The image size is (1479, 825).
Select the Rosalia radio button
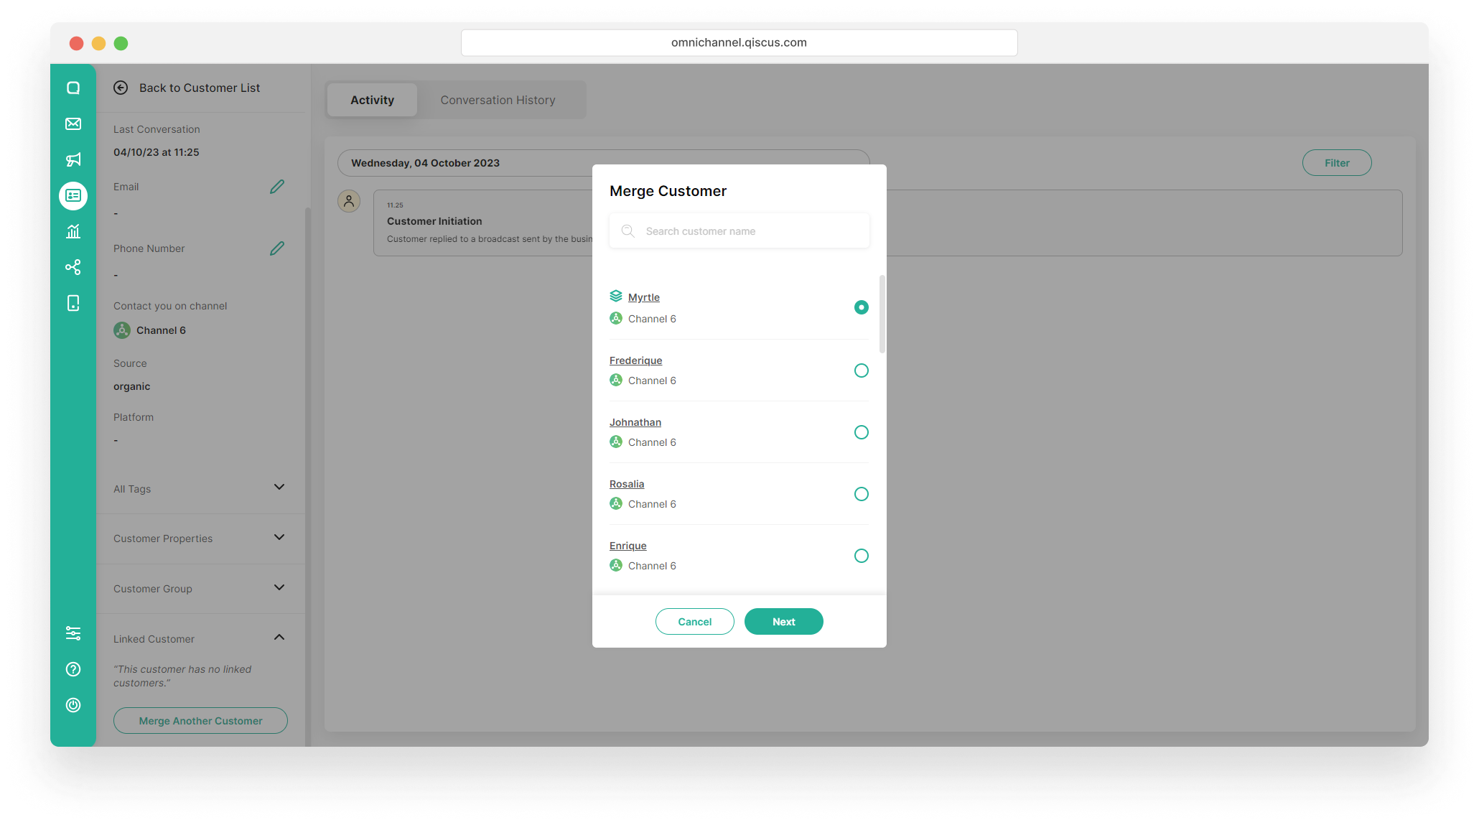[861, 494]
